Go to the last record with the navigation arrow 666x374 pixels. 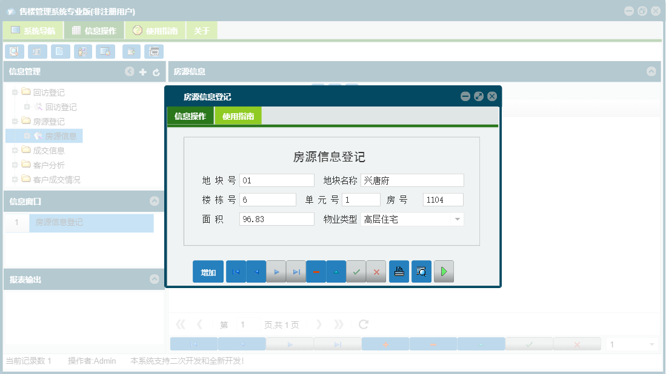click(296, 272)
